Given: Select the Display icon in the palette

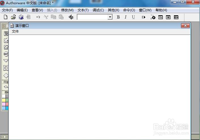Looking at the screenshot, I should tap(6, 33).
